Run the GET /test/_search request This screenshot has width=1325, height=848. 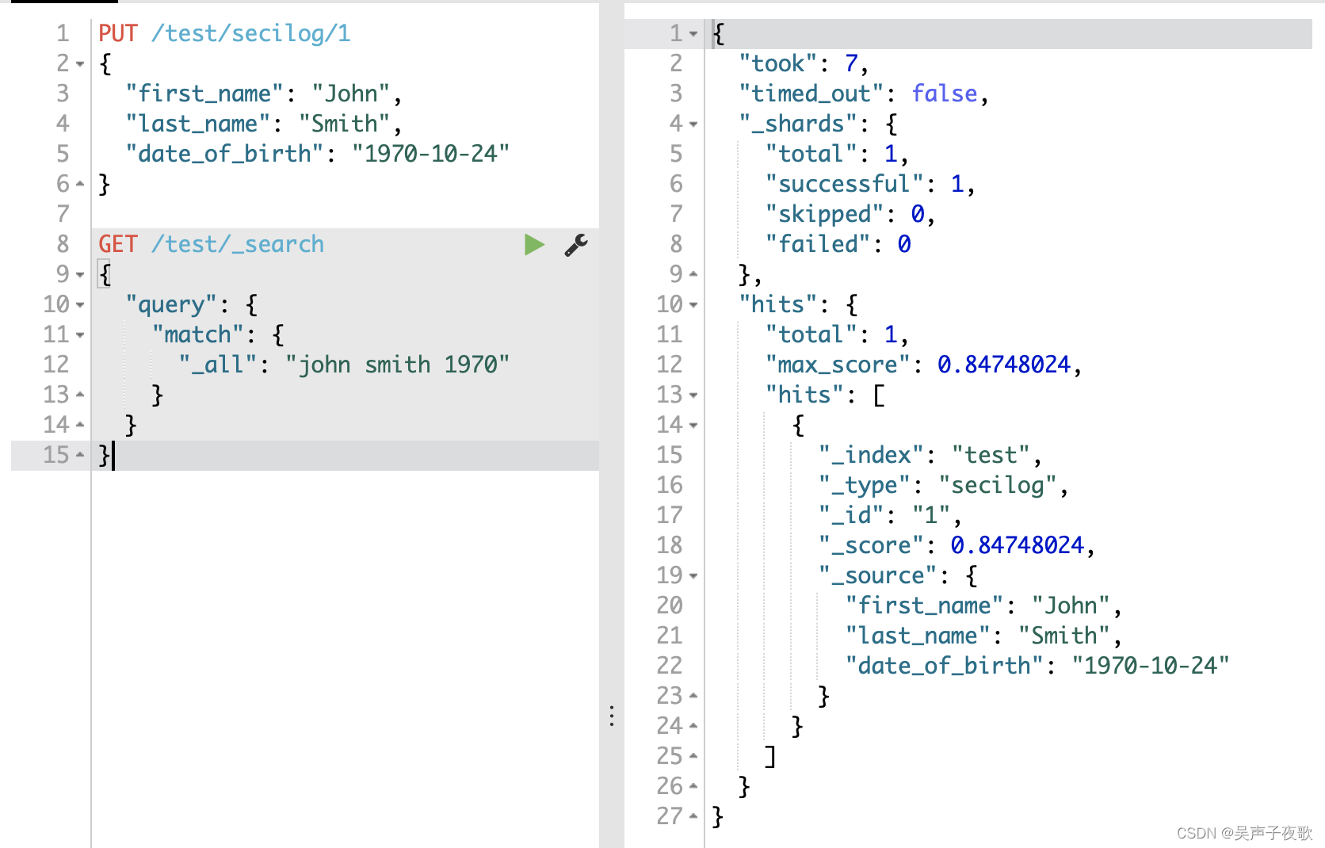pos(534,244)
